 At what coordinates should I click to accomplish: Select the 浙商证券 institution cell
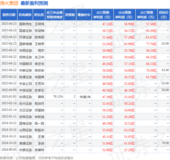point(25,117)
